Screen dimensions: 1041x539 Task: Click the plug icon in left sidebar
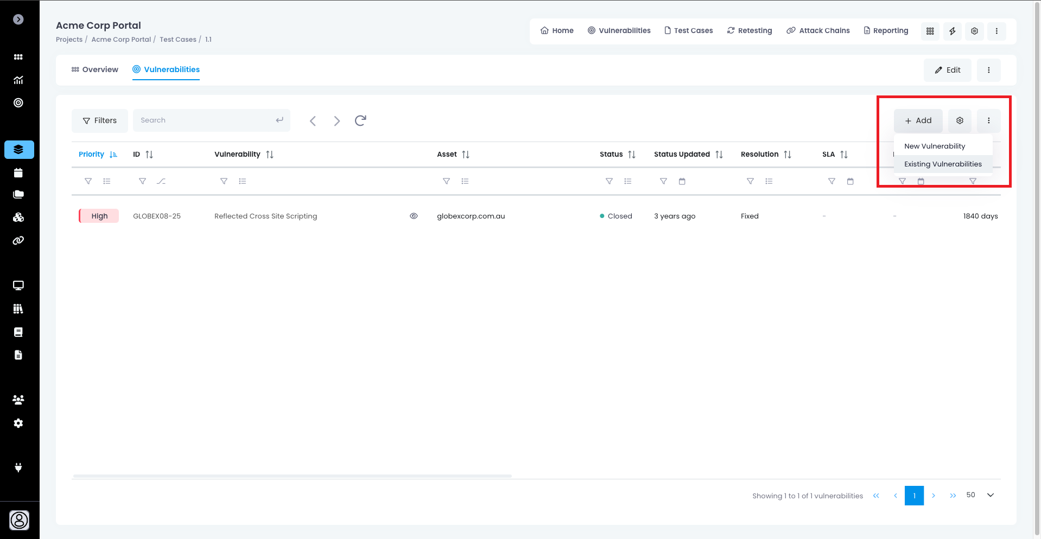(18, 467)
